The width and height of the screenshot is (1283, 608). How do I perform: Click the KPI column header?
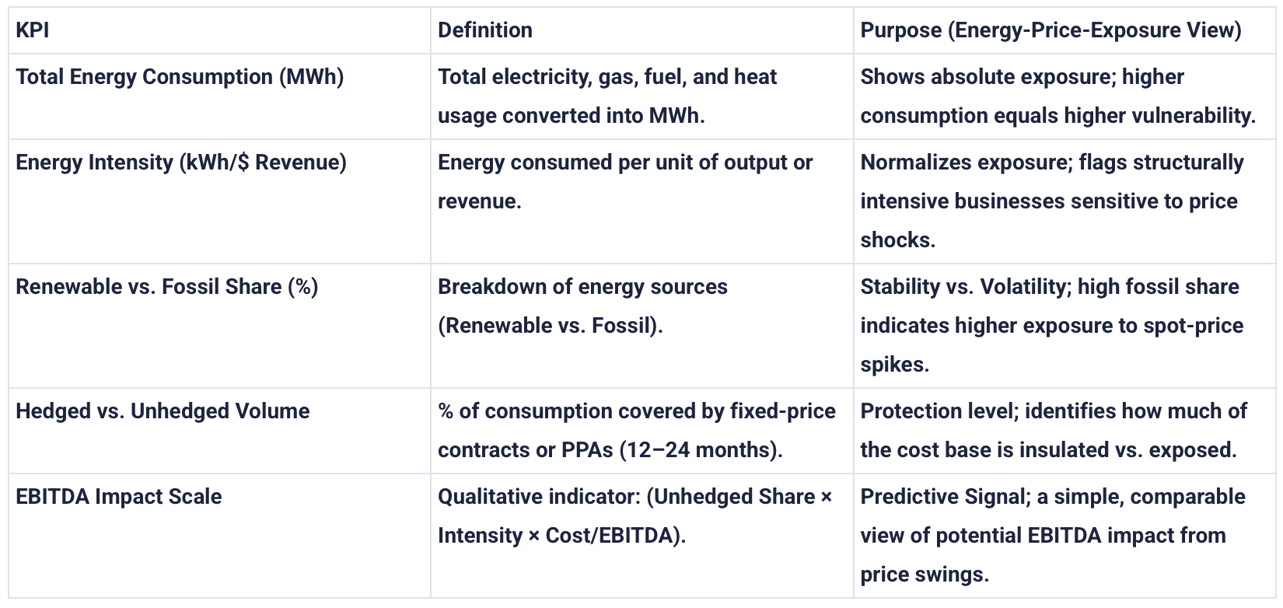[33, 30]
